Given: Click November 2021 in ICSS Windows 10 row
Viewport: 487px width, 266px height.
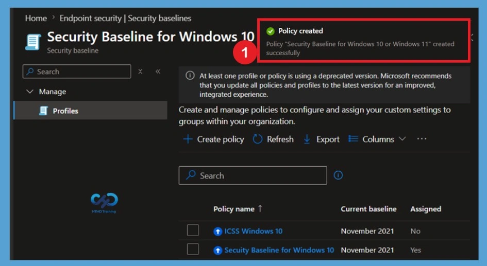Looking at the screenshot, I should (367, 232).
